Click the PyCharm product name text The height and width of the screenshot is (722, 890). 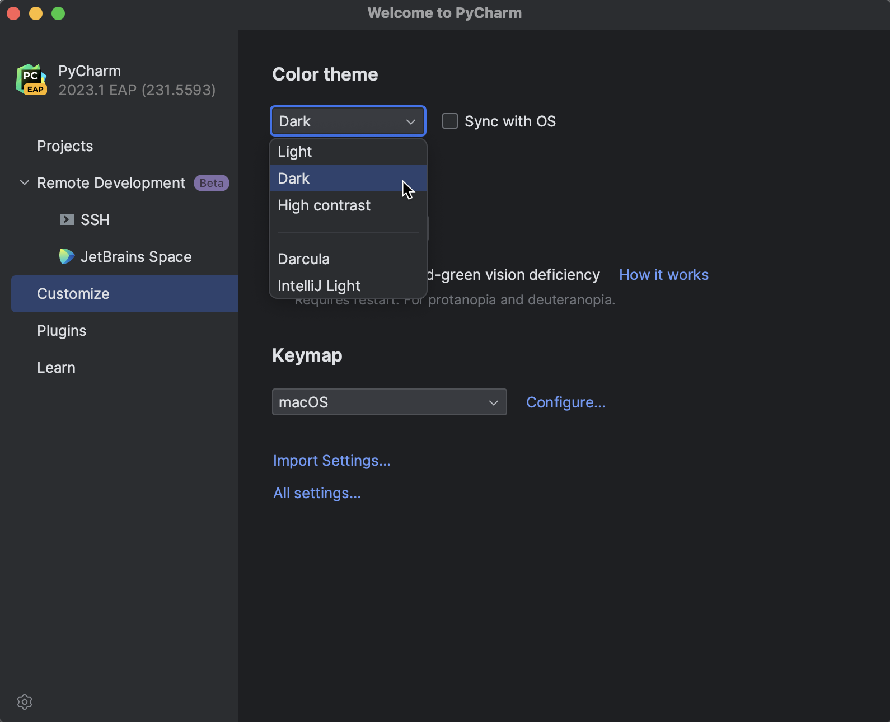pos(90,71)
